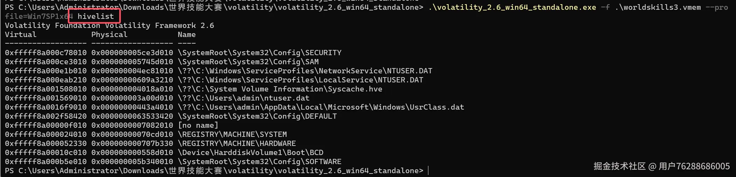Click the Virtual column header
The image size is (736, 177).
pos(21,35)
